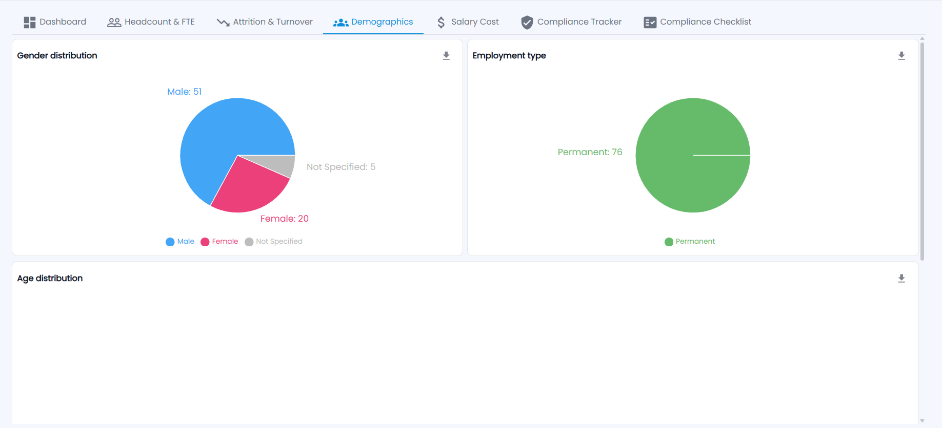
Task: Click the vertical scrollbar thumb
Action: (x=922, y=152)
